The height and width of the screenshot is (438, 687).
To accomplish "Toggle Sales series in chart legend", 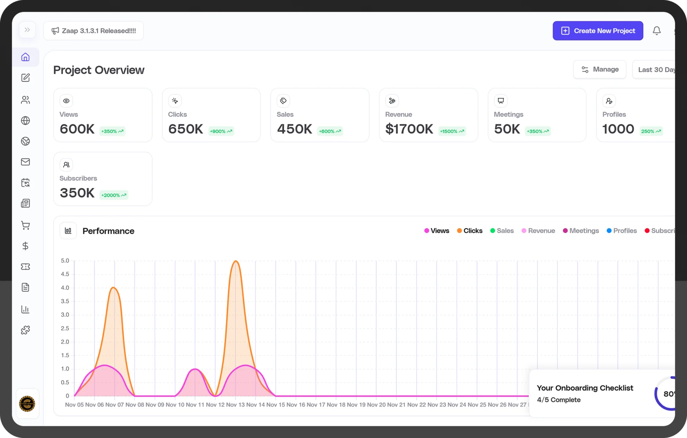I will click(502, 231).
